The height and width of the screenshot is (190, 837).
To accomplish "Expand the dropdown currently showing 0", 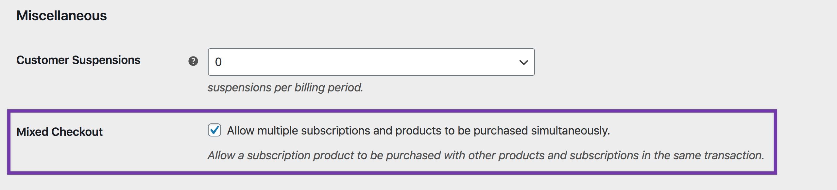I will pyautogui.click(x=371, y=61).
